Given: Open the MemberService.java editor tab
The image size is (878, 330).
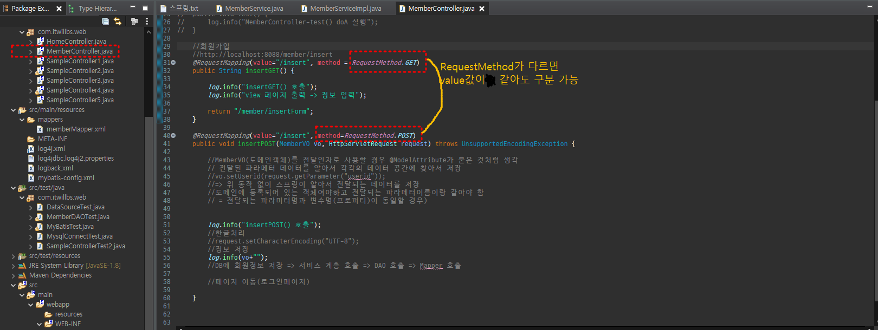Looking at the screenshot, I should (x=250, y=9).
